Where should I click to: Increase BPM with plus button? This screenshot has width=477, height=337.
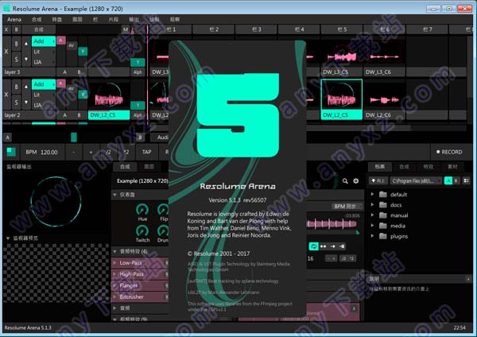tap(91, 152)
